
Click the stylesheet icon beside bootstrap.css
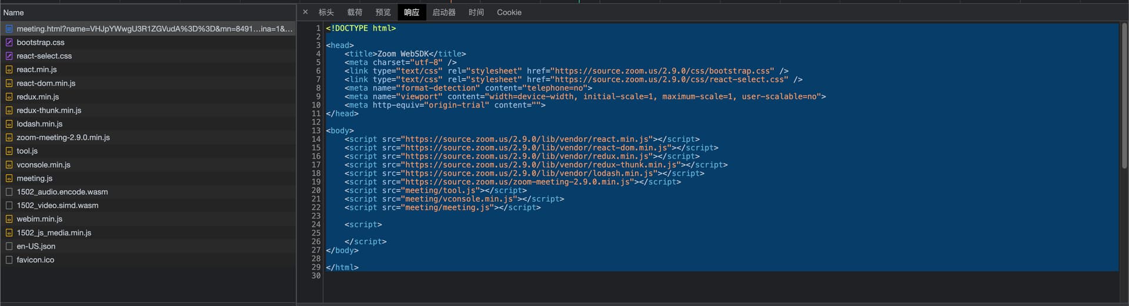tap(9, 42)
